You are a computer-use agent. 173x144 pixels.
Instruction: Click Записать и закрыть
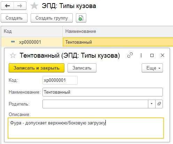[x=37, y=68]
